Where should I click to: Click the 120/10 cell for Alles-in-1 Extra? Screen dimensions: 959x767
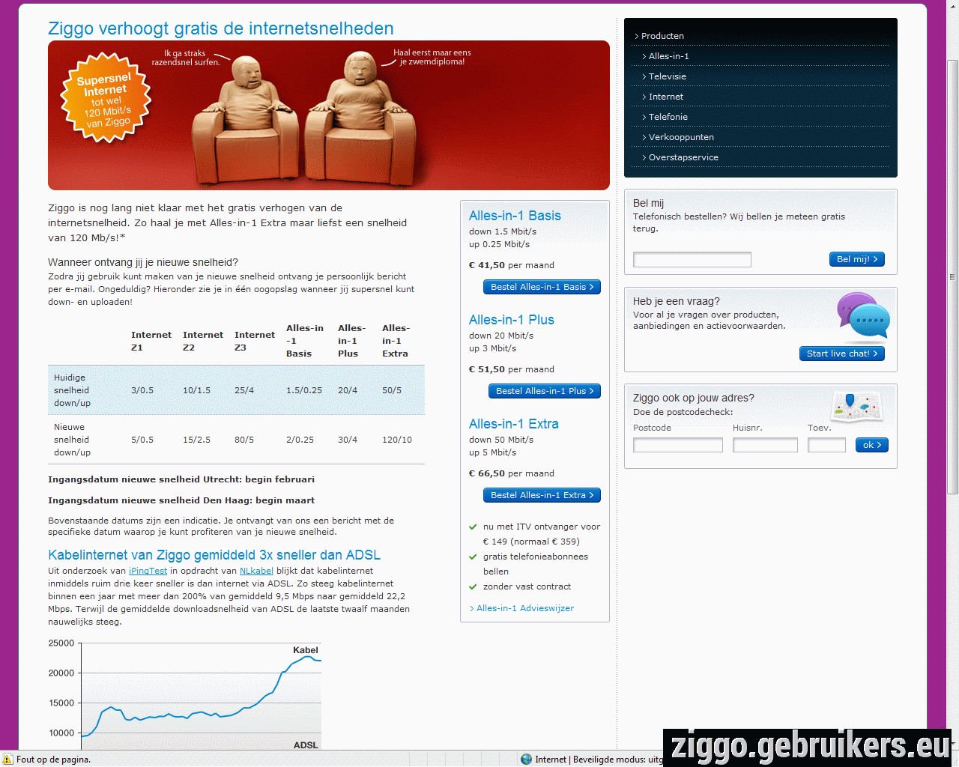[397, 440]
